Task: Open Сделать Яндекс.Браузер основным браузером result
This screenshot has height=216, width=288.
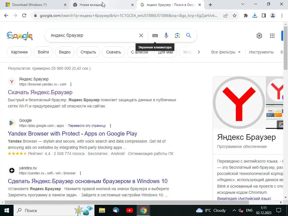Action: coord(88,181)
